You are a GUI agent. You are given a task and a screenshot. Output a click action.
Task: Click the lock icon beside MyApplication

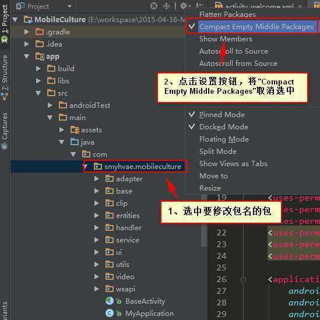118,314
